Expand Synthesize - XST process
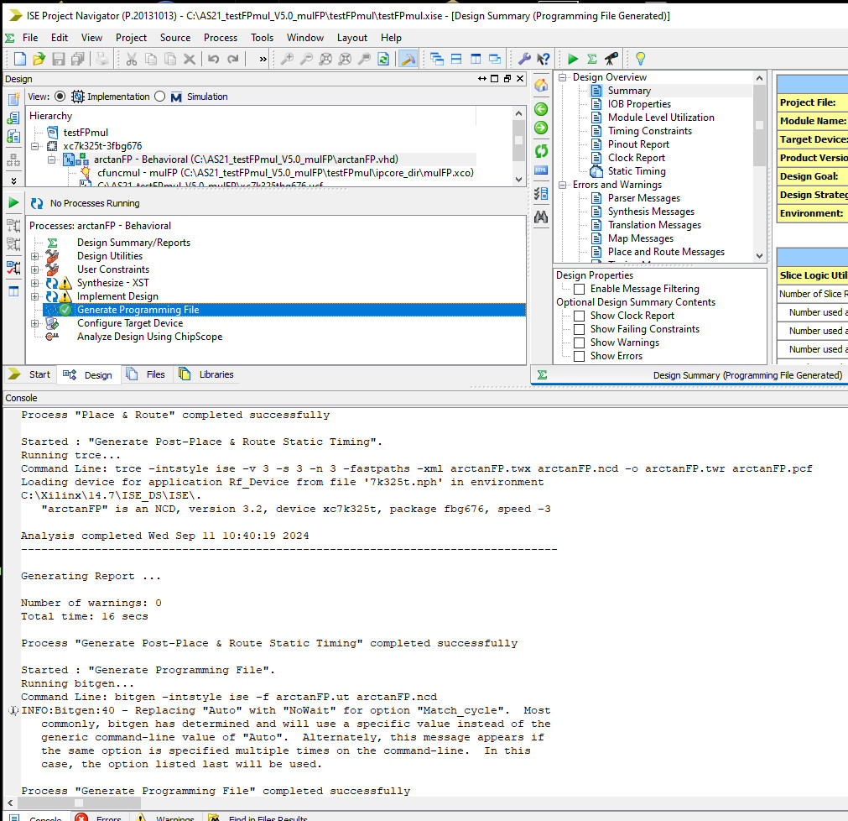The image size is (848, 821). (35, 283)
